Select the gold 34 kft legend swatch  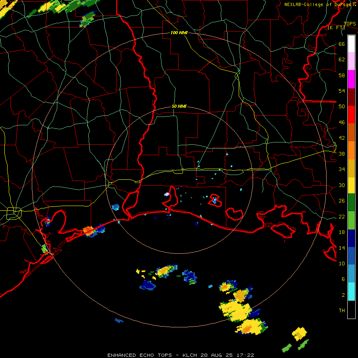351,169
